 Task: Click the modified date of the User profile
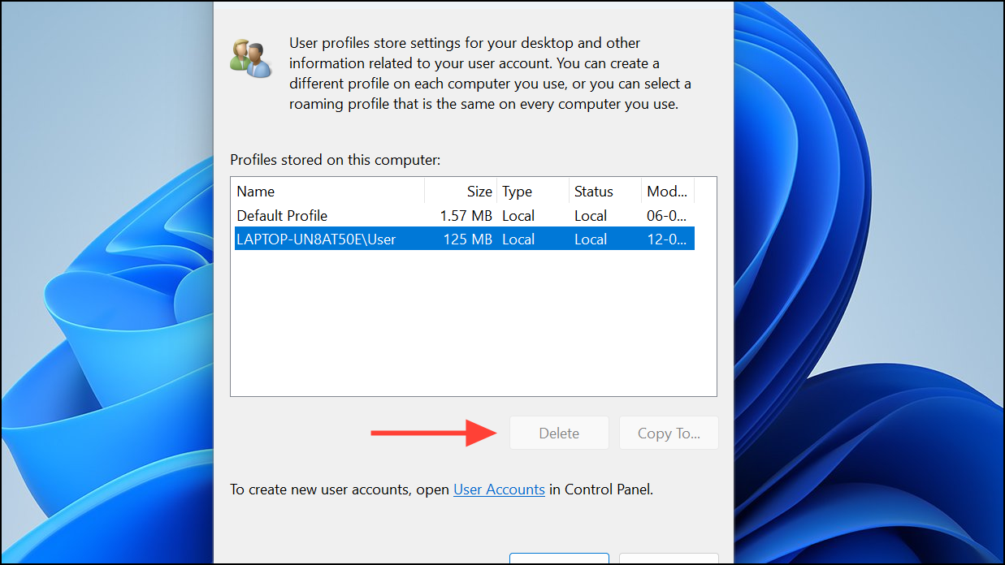pyautogui.click(x=666, y=239)
